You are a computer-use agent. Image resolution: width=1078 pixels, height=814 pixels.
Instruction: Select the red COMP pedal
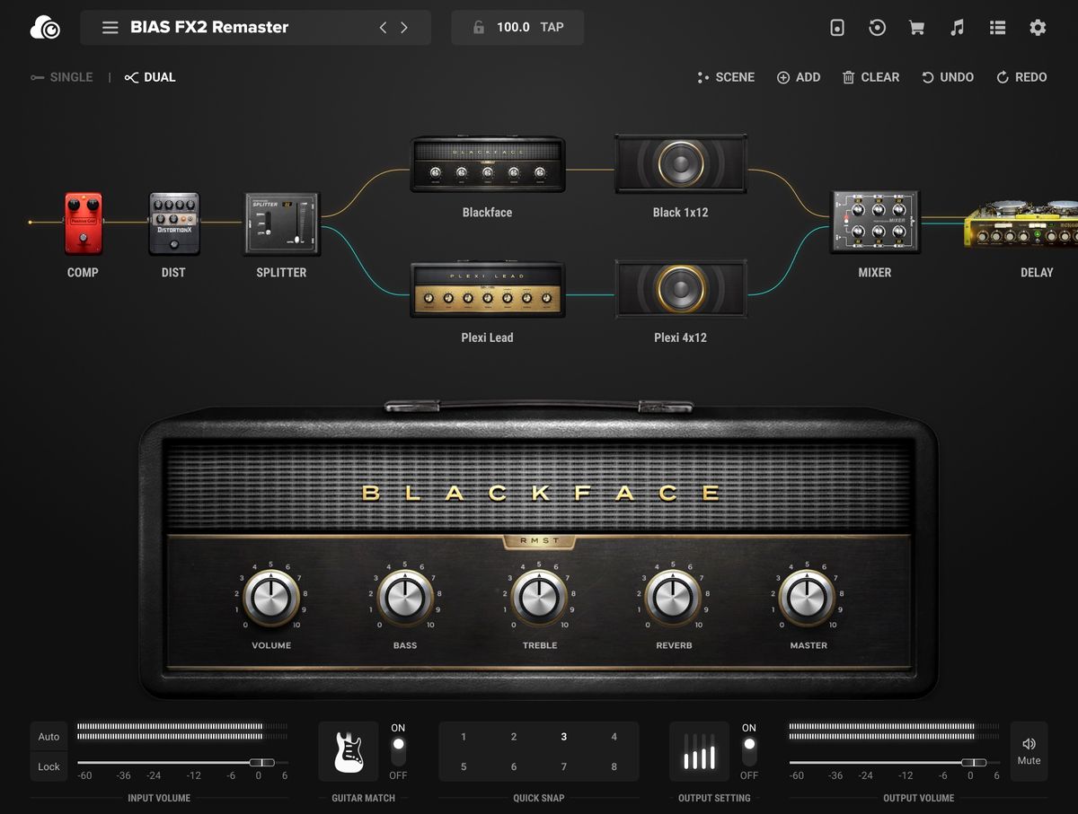click(84, 223)
